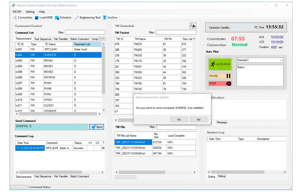
Task: Stop the autopilot scenario
Action: click(220, 84)
